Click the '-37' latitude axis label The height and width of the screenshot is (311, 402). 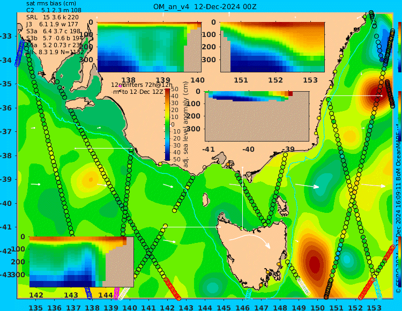click(x=6, y=131)
